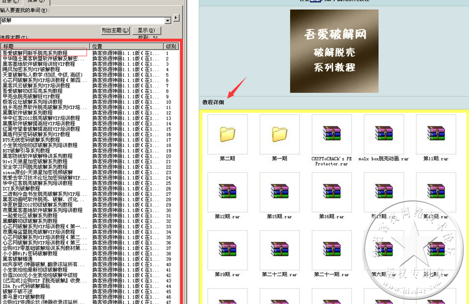Select result 天草破解私人教学(初级,中级,高级)
Viewport: 469px width, 304px height.
[43, 75]
